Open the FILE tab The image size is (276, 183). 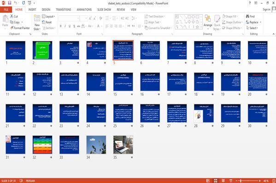coord(6,10)
